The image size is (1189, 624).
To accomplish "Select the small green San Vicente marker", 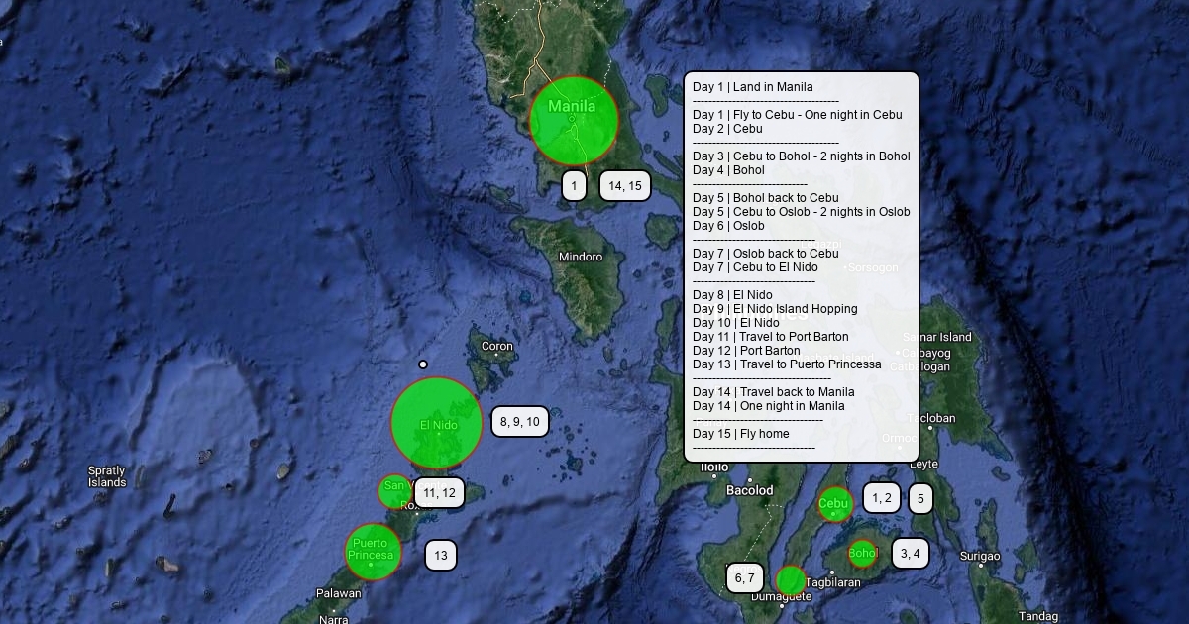I will coord(394,490).
